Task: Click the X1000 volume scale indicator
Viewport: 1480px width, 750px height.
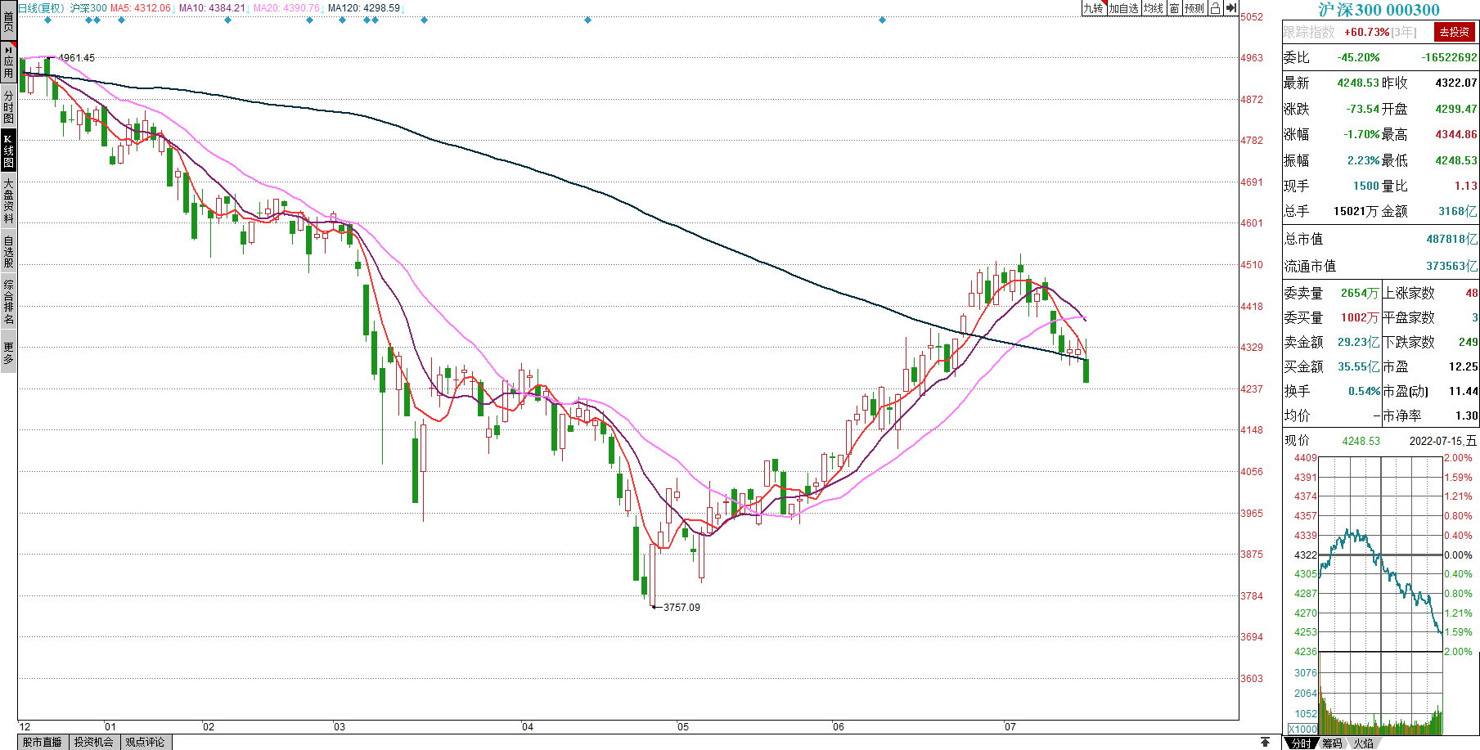Action: pyautogui.click(x=1302, y=729)
